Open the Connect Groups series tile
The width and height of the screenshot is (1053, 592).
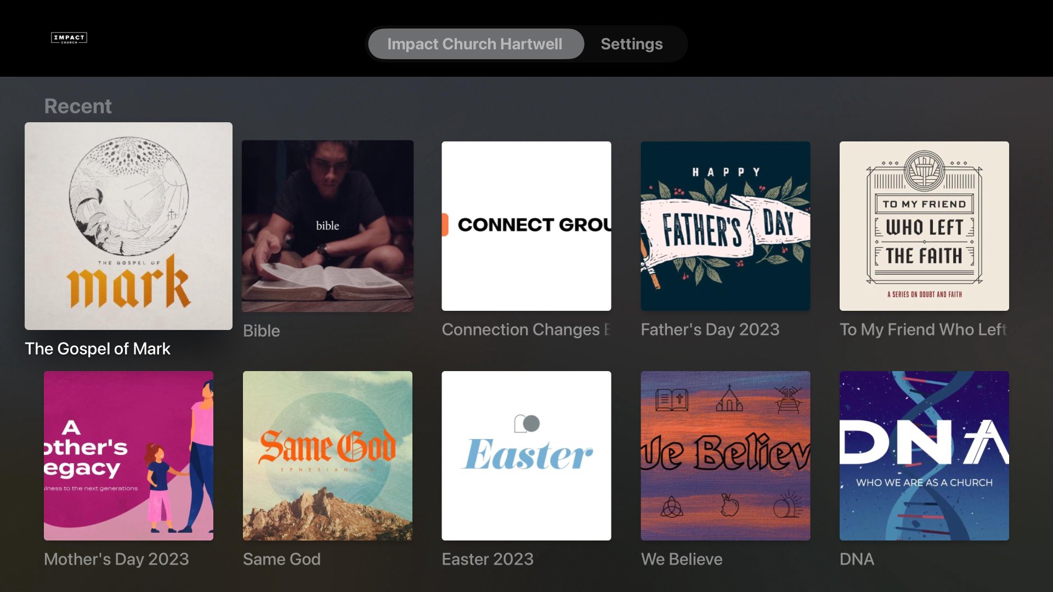(x=526, y=226)
